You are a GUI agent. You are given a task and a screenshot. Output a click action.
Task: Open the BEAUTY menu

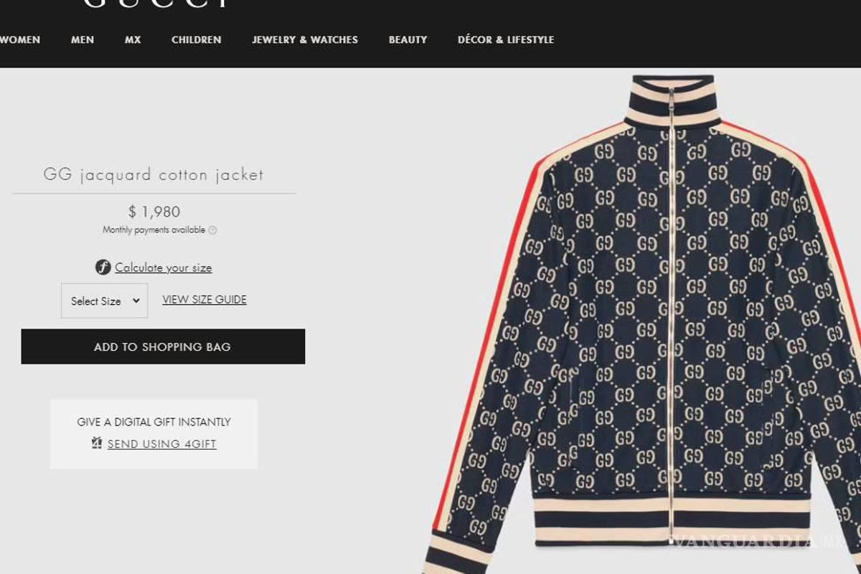coord(408,39)
